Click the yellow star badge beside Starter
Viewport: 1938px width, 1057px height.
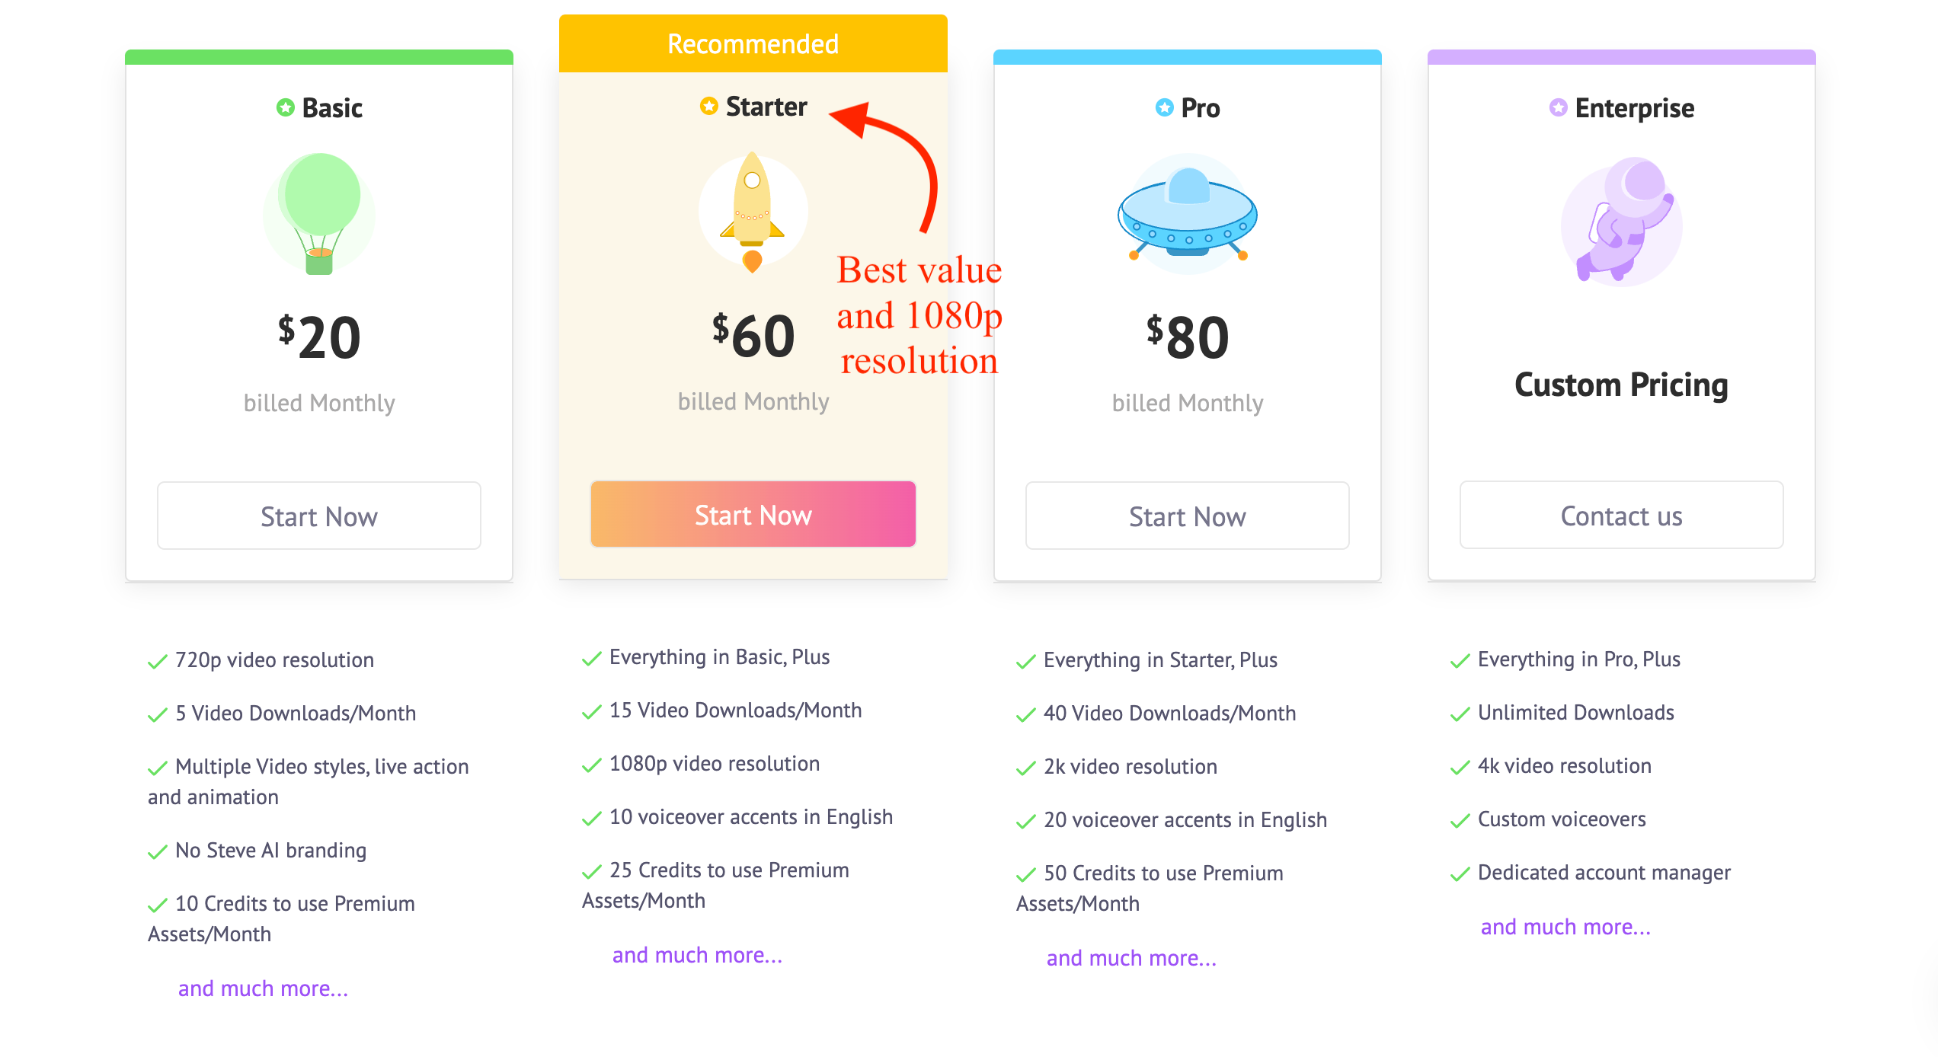708,106
